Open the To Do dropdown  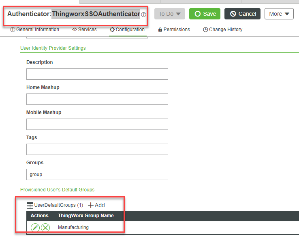click(x=170, y=14)
